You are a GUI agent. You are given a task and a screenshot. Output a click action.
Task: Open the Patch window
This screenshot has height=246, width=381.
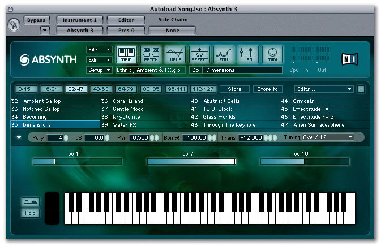151,54
